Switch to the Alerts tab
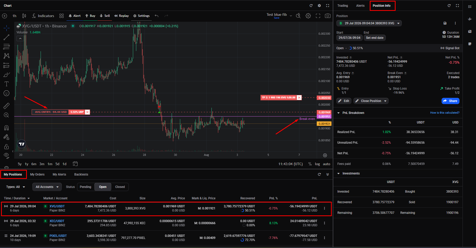 [x=360, y=6]
